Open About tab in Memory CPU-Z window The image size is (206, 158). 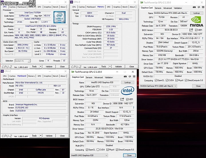point(132,7)
